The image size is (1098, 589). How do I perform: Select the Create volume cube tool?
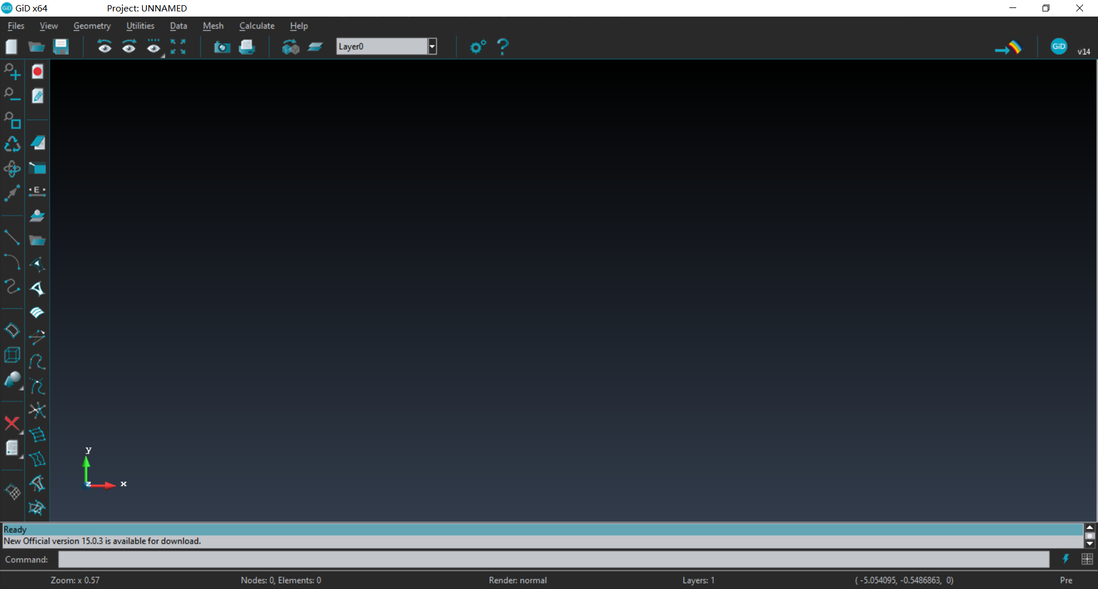pos(12,355)
